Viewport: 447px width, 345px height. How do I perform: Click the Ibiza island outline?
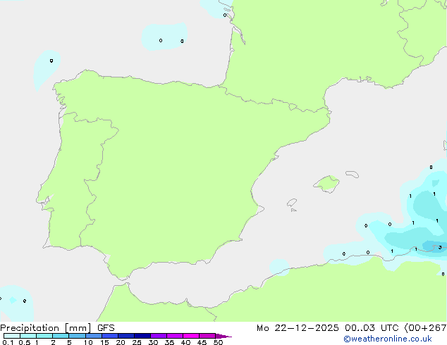292,202
